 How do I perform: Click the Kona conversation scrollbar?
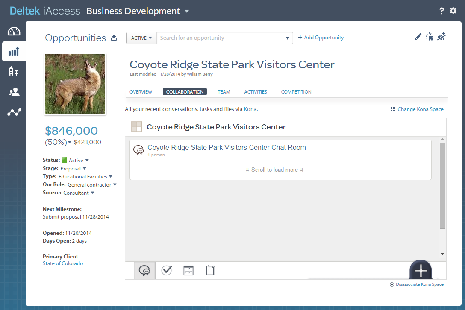coord(442,186)
